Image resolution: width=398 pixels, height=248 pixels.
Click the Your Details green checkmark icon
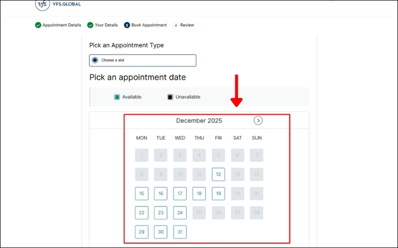tap(90, 25)
